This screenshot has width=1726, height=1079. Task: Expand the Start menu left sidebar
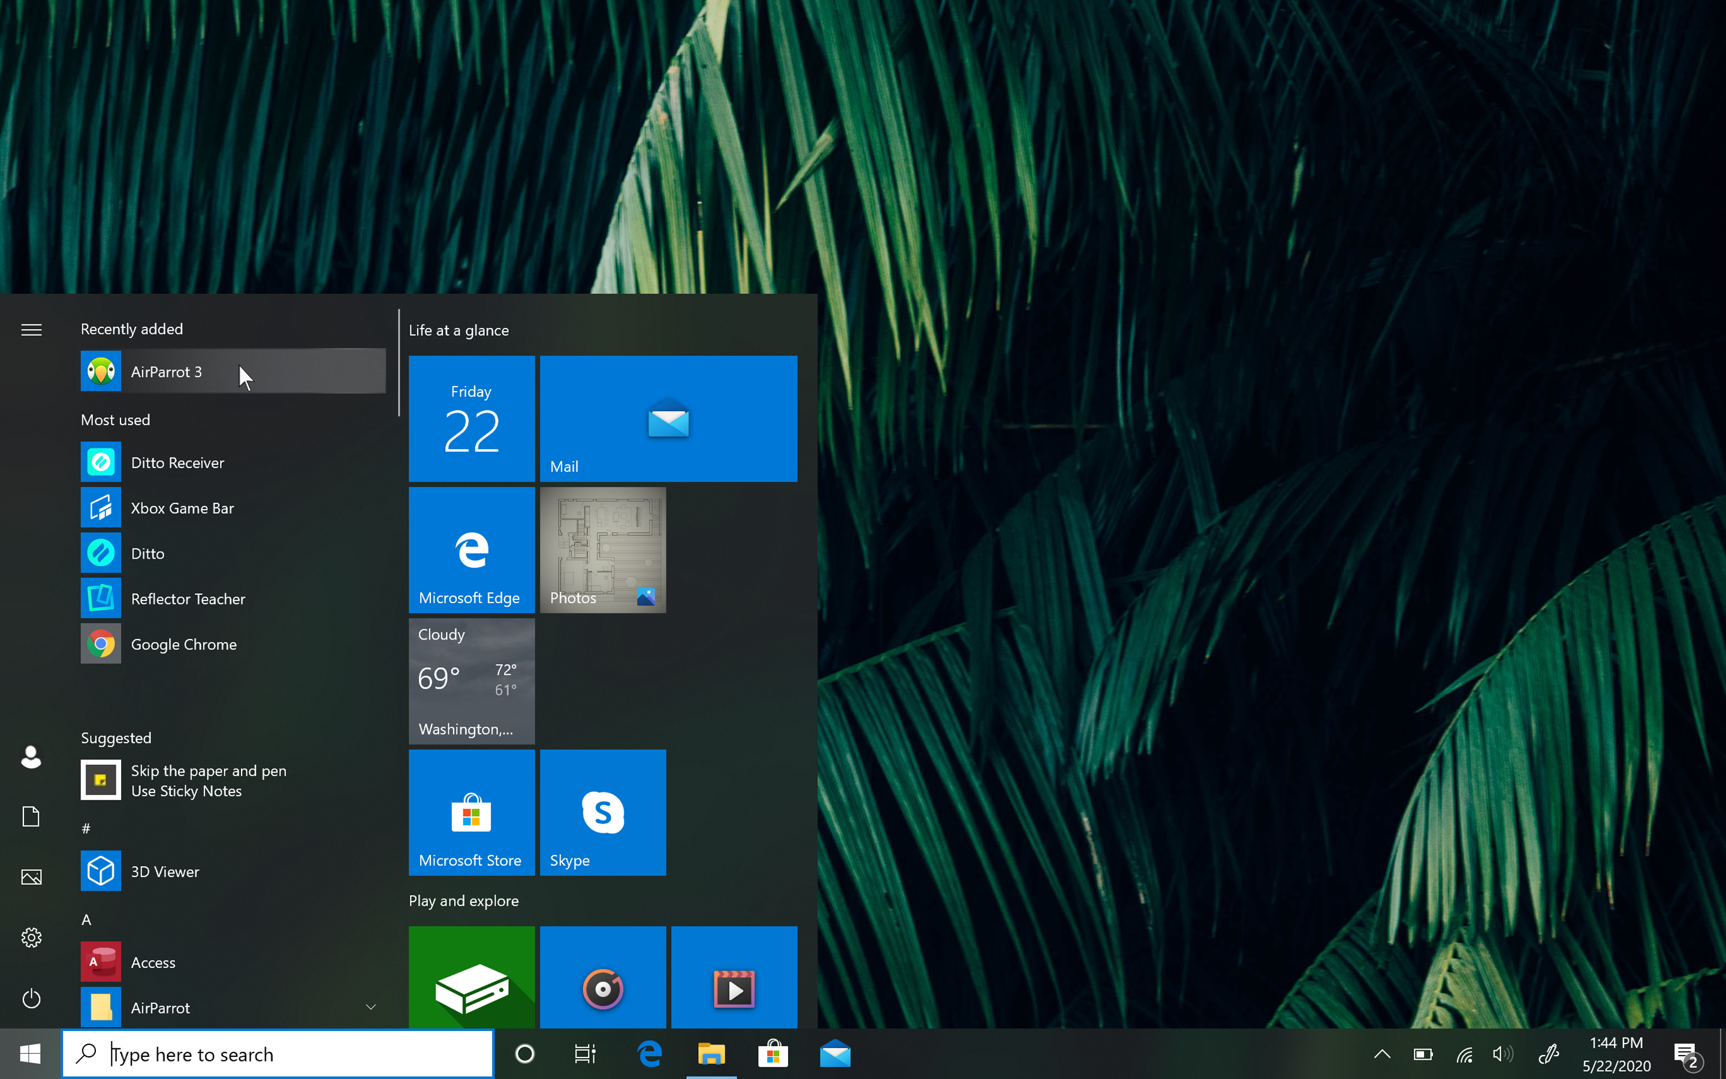pyautogui.click(x=31, y=330)
